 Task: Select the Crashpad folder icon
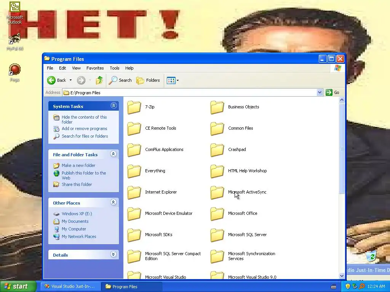pyautogui.click(x=217, y=150)
